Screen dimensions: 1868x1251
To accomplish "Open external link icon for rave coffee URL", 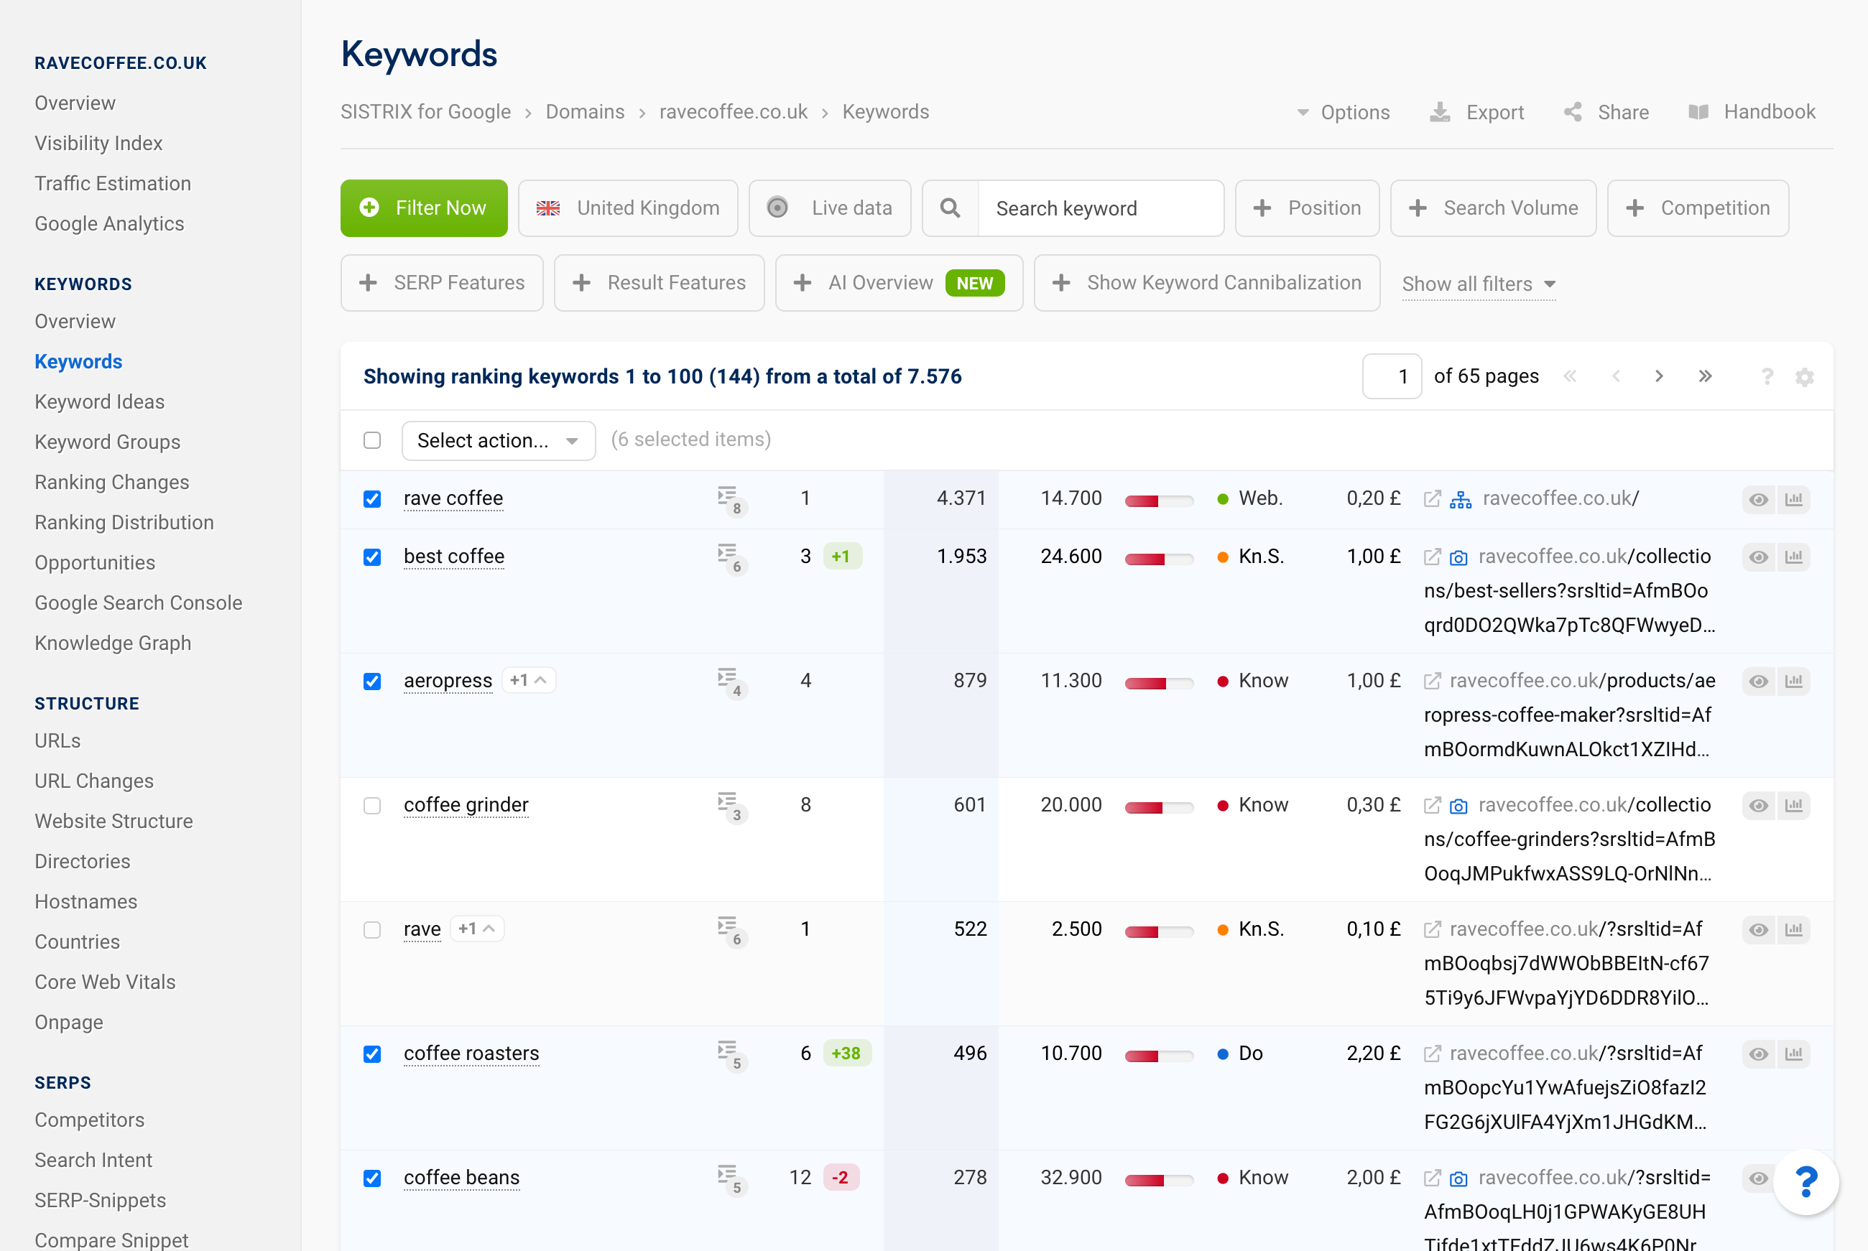I will tap(1433, 498).
